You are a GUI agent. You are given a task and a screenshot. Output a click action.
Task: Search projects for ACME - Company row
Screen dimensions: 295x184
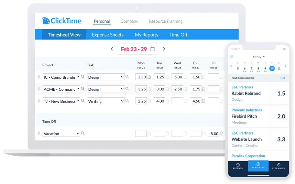83,89
